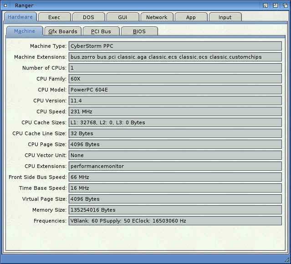Viewport: 291px width, 264px height.
Task: Click the Memory Size field 135254016 Bytes
Action: pos(175,210)
